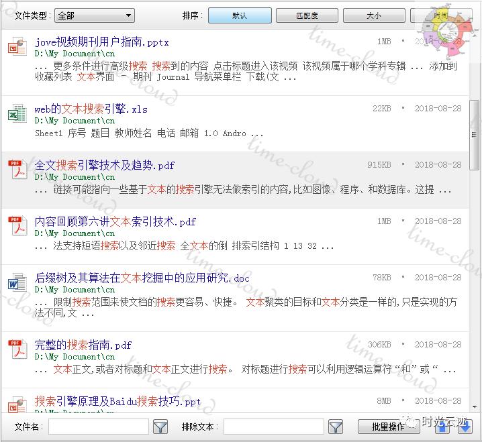
Task: Apply the 排除文本 filter funnel icon
Action: [336, 427]
